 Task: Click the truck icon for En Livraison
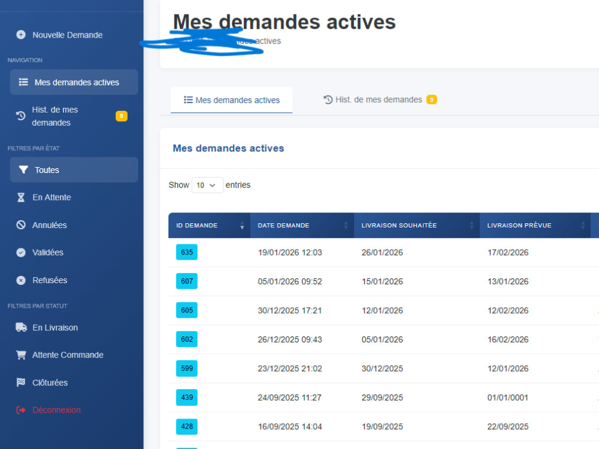coord(21,327)
